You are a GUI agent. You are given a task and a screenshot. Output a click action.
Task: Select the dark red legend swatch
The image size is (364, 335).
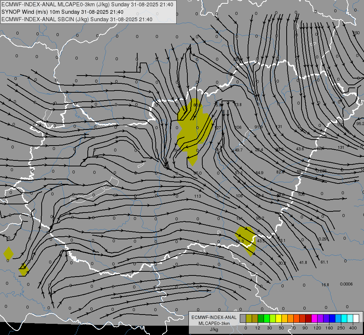309,319
